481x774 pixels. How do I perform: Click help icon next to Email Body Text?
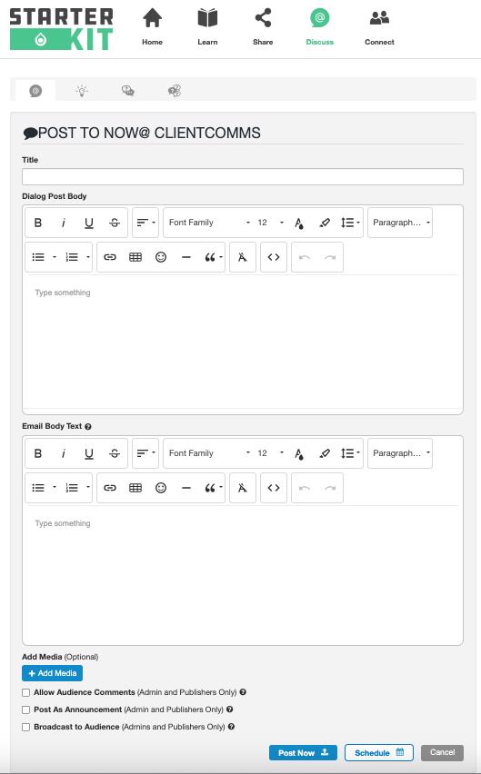(88, 426)
